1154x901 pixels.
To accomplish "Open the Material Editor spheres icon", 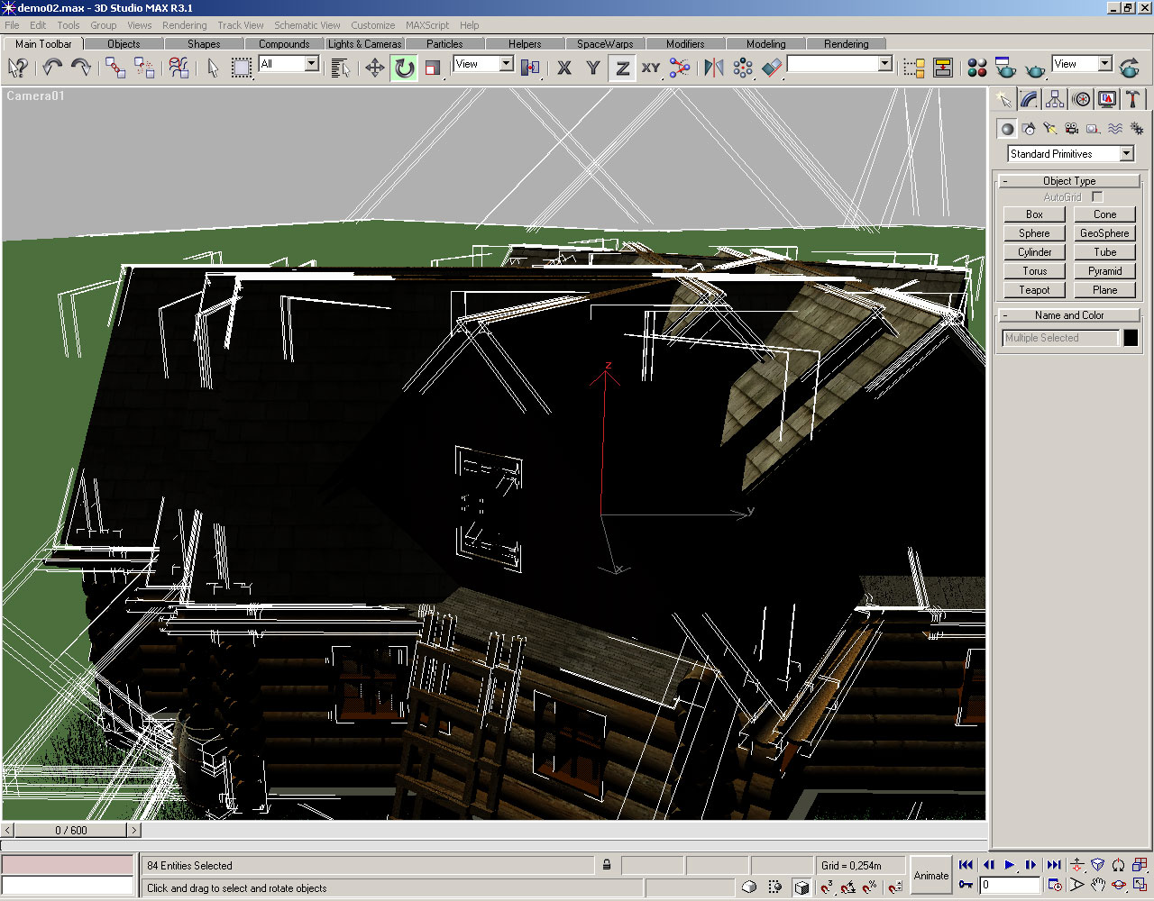I will pos(976,68).
